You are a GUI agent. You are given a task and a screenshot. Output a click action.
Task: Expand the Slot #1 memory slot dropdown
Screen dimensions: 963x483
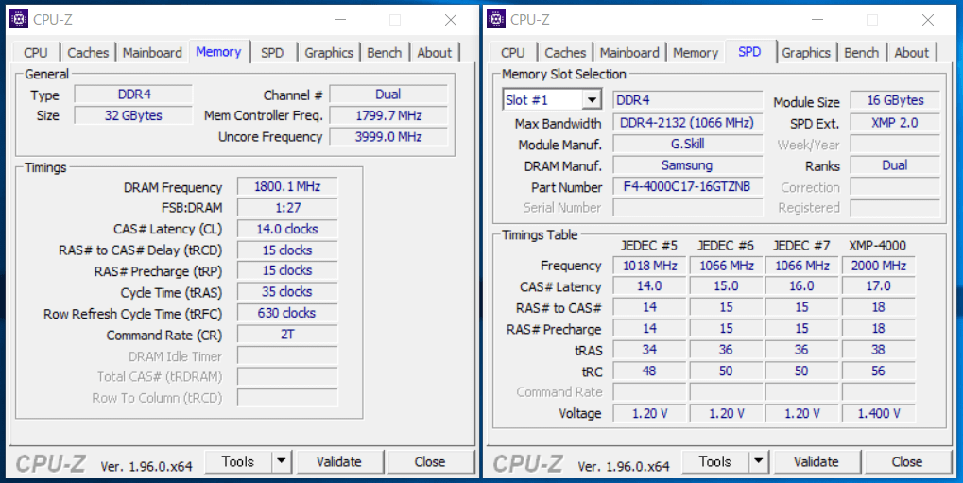(592, 99)
